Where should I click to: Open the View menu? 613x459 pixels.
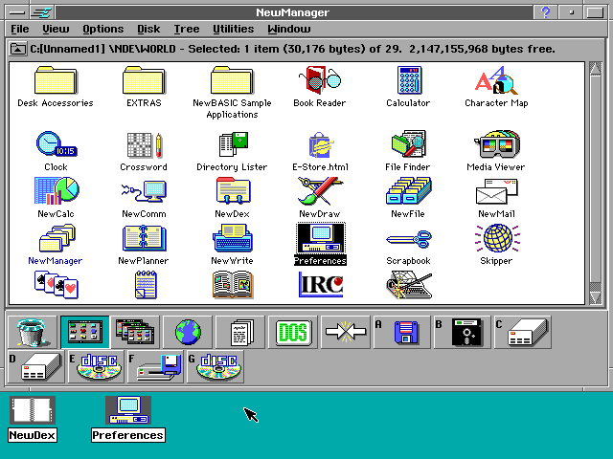56,30
